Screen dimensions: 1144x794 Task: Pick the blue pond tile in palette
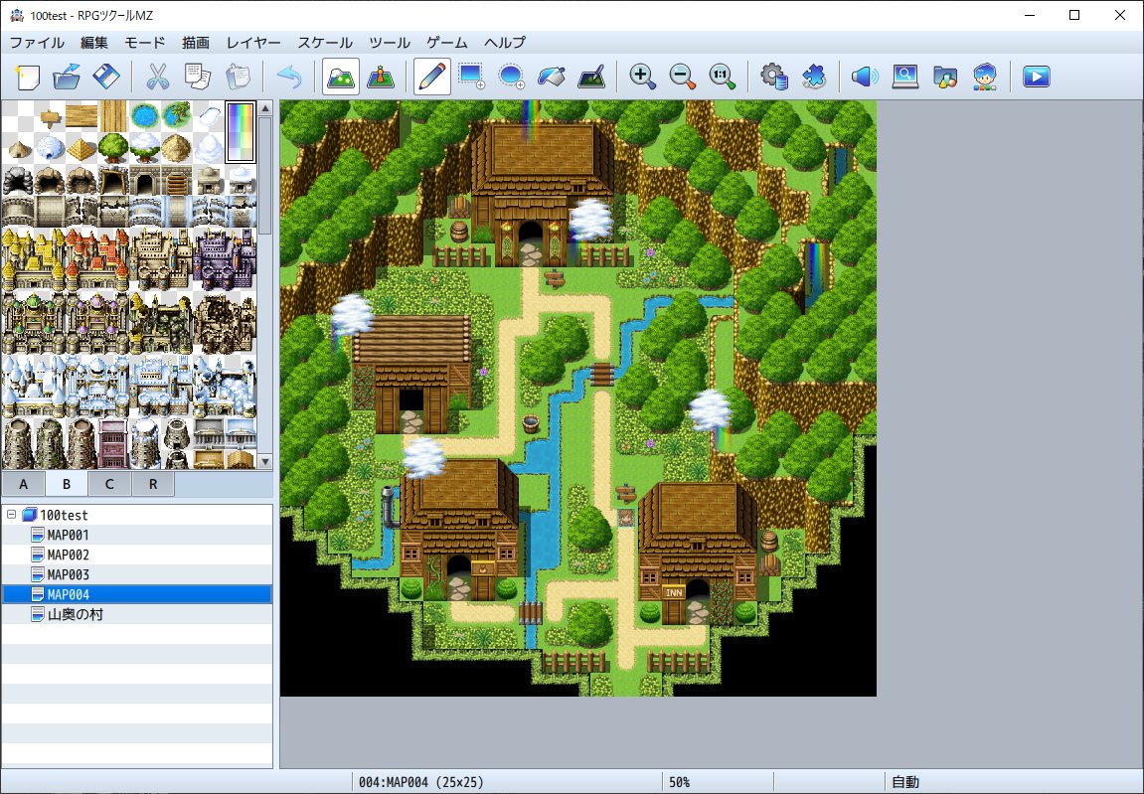coord(145,116)
